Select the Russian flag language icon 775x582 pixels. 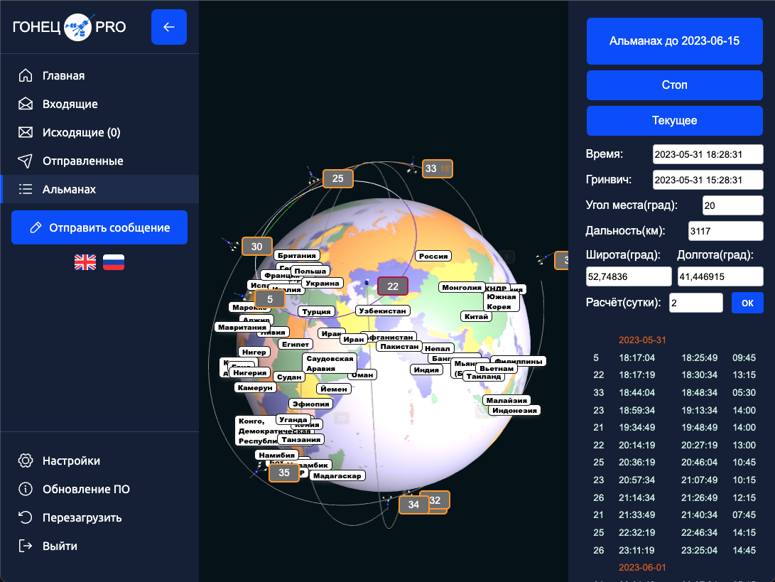[x=114, y=262]
